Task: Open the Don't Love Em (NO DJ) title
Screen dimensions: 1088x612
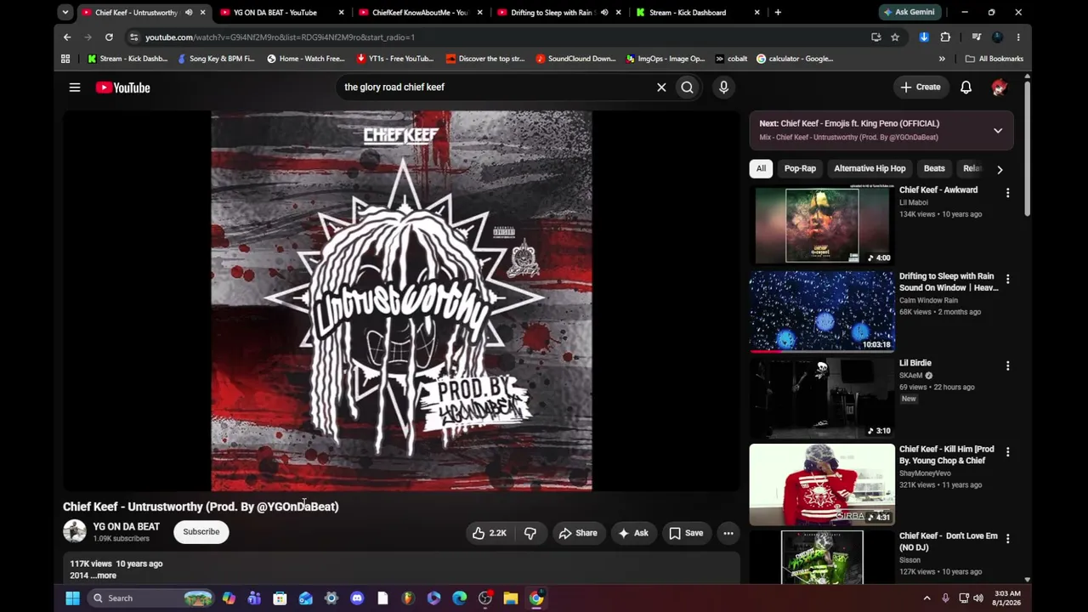Action: tap(949, 541)
